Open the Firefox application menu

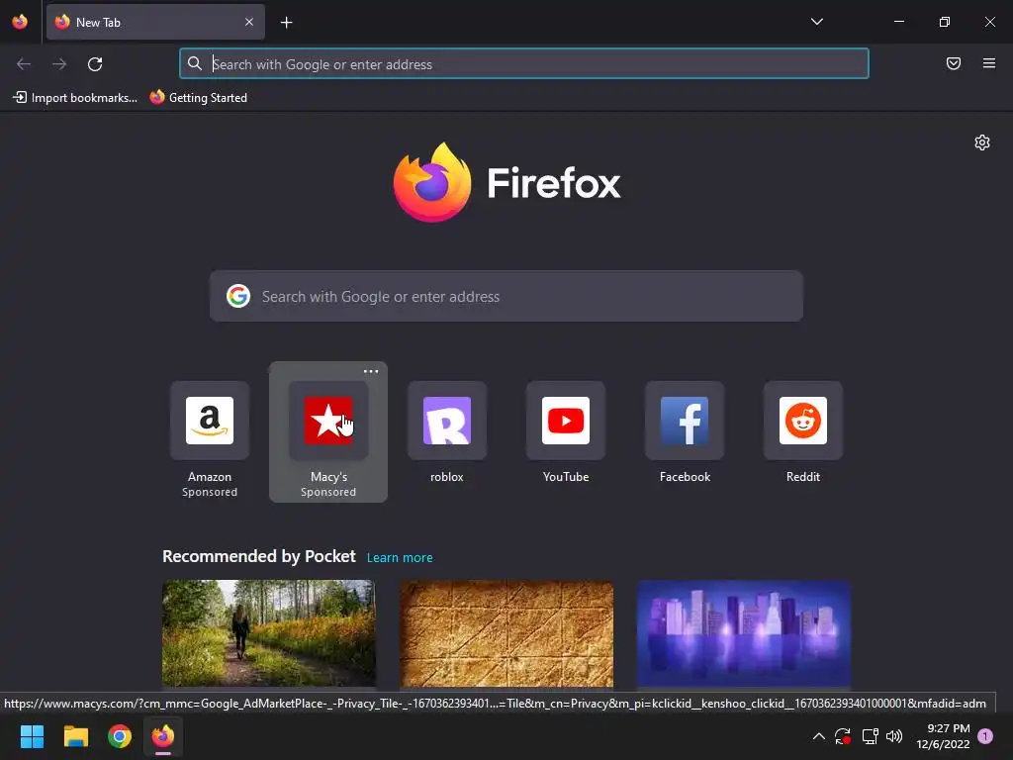(989, 63)
